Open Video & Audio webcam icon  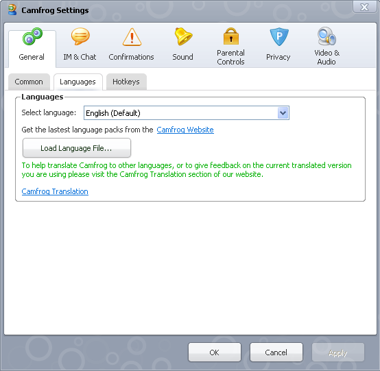[x=326, y=36]
